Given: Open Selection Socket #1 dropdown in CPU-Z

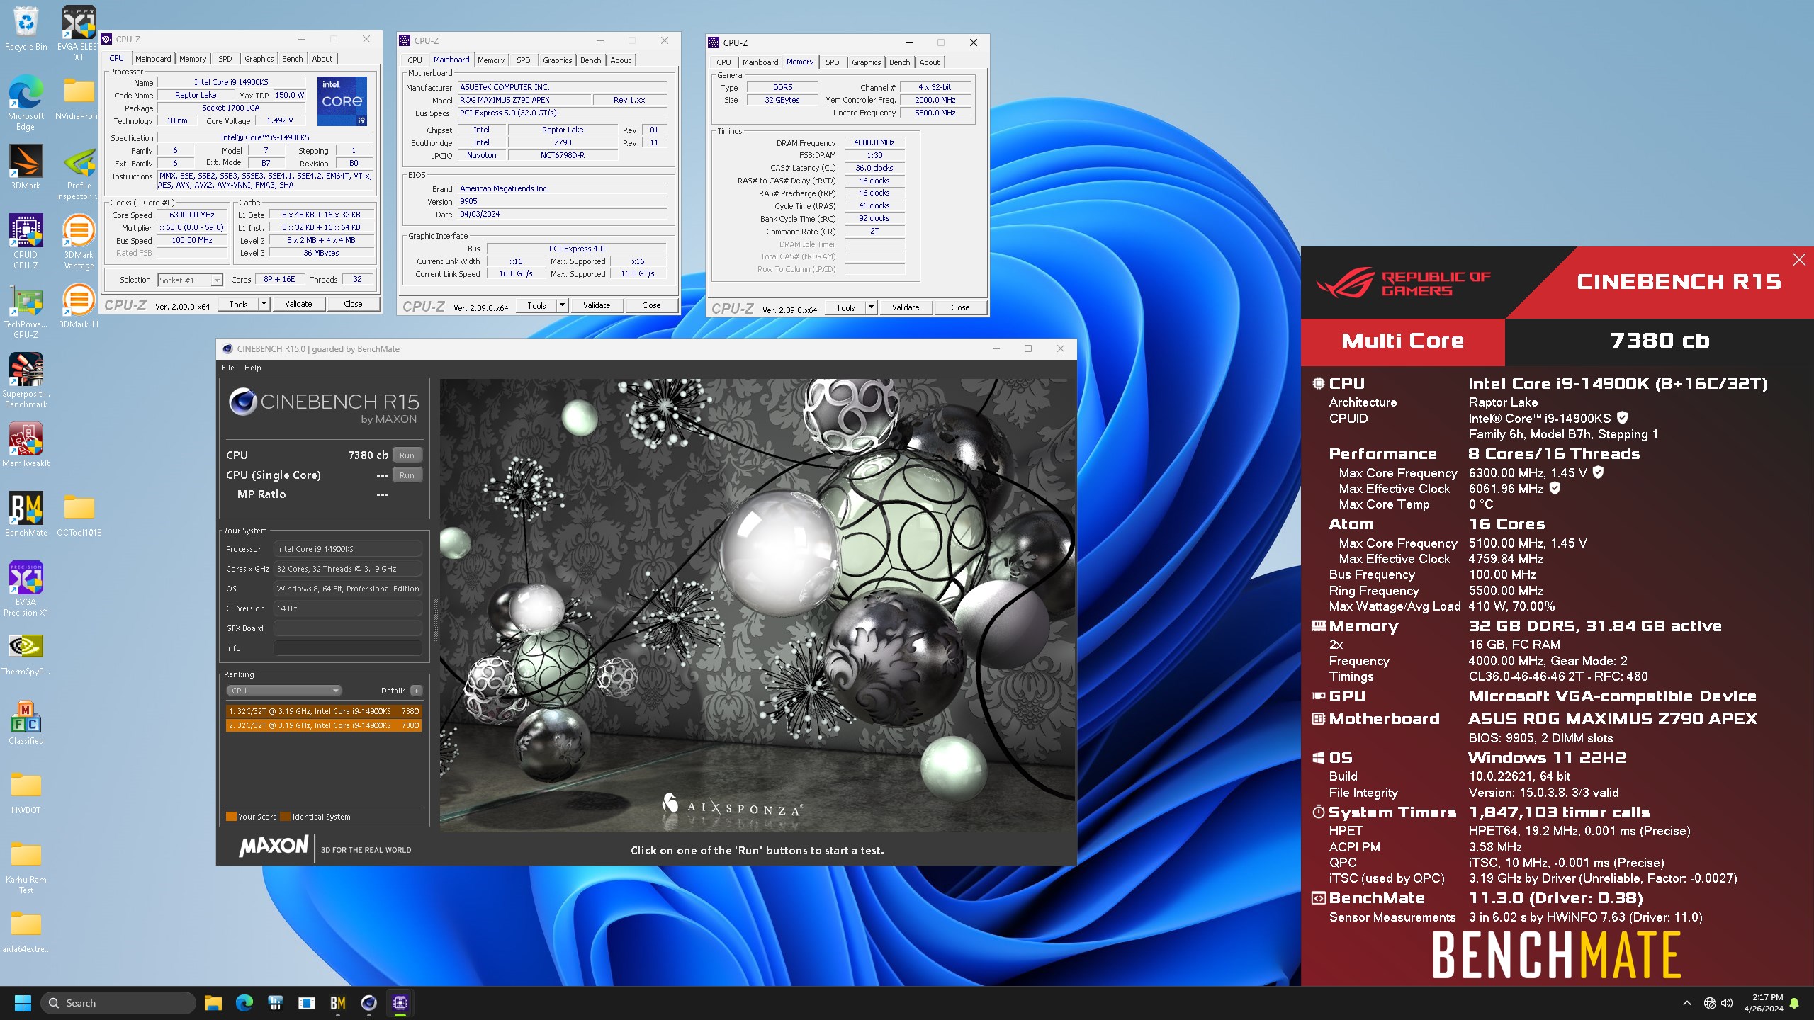Looking at the screenshot, I should tap(190, 280).
